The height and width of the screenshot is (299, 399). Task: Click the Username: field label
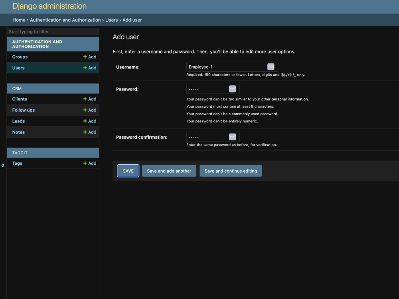click(x=128, y=67)
